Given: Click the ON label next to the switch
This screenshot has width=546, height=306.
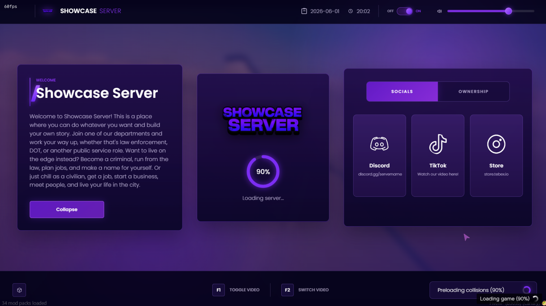Looking at the screenshot, I should pos(418,11).
